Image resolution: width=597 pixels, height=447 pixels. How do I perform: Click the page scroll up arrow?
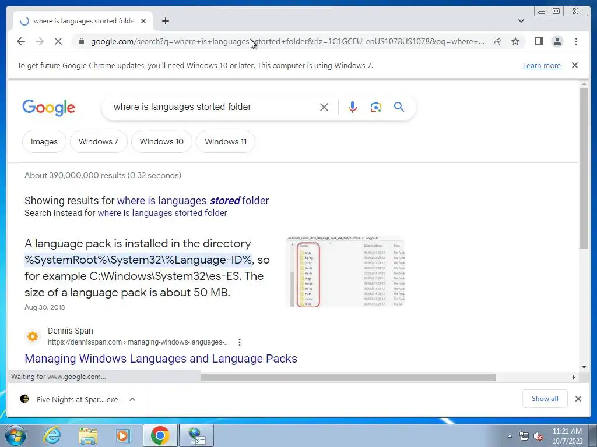pyautogui.click(x=584, y=84)
